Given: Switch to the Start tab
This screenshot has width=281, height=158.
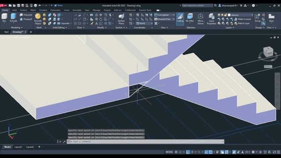Looking at the screenshot, I should [x=6, y=32].
